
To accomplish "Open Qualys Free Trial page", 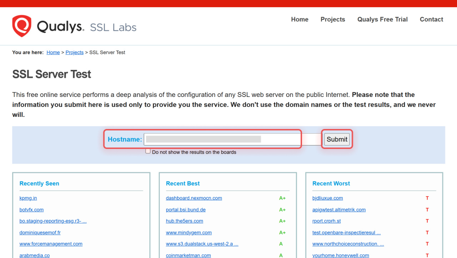I will pyautogui.click(x=382, y=20).
